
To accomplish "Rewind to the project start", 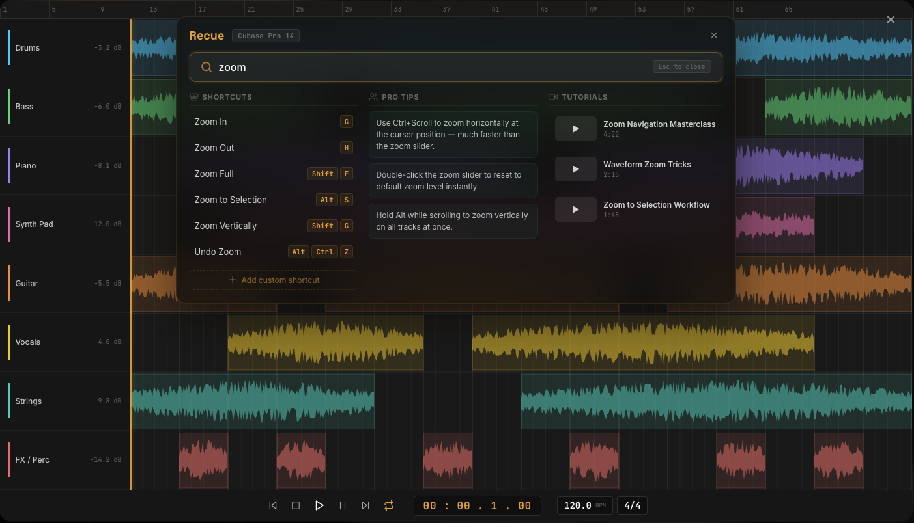I will click(273, 505).
